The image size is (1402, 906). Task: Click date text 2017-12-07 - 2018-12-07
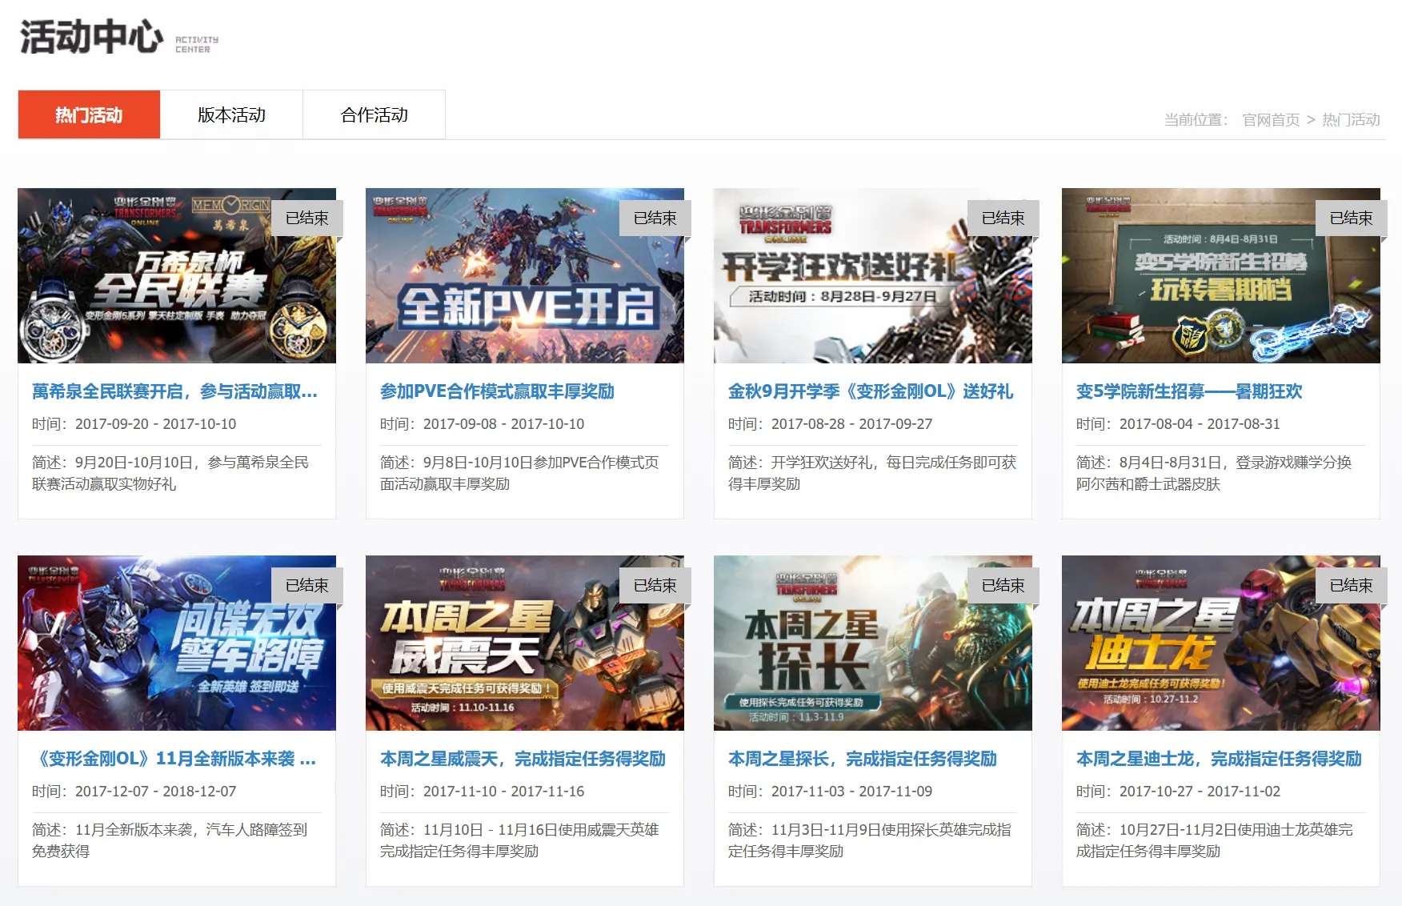pyautogui.click(x=156, y=792)
